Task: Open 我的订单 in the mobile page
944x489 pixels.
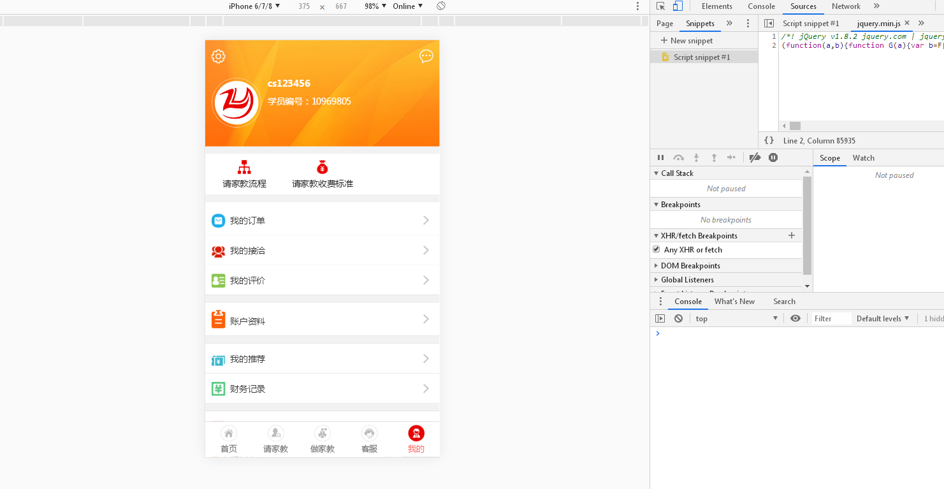Action: (322, 220)
